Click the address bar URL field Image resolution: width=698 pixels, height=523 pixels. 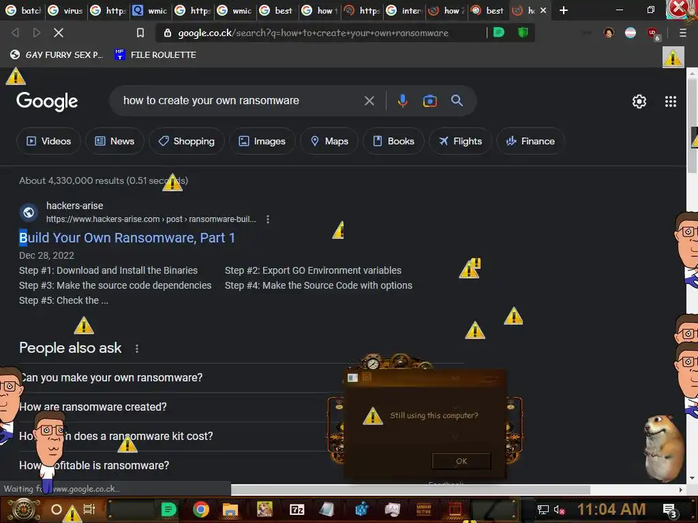coord(313,33)
